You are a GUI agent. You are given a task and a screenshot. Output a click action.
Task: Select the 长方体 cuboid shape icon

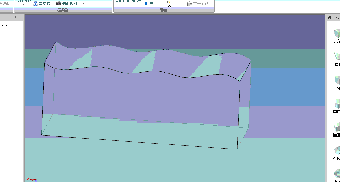pos(337,33)
